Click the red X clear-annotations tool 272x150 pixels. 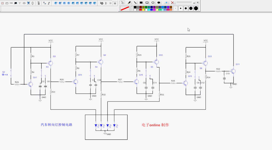(x=173, y=3)
